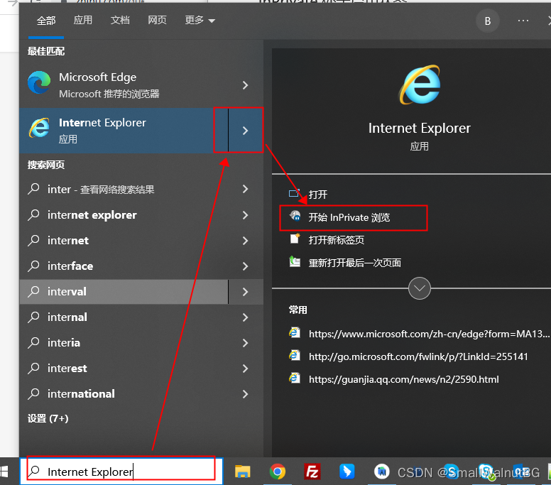This screenshot has width=551, height=485.
Task: Click the Windows Start button
Action: tap(4, 472)
